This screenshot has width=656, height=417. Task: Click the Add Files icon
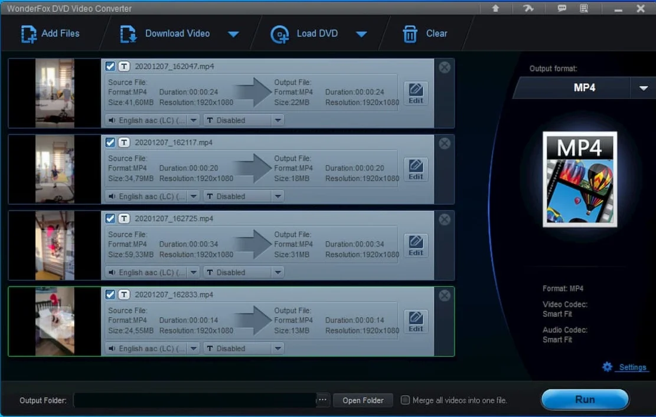pyautogui.click(x=28, y=34)
